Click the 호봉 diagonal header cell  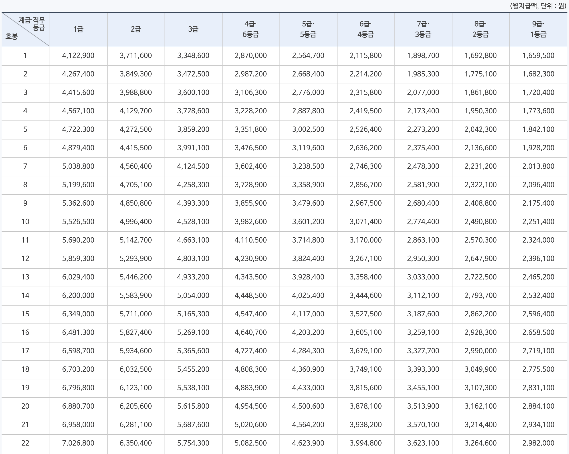(25, 30)
